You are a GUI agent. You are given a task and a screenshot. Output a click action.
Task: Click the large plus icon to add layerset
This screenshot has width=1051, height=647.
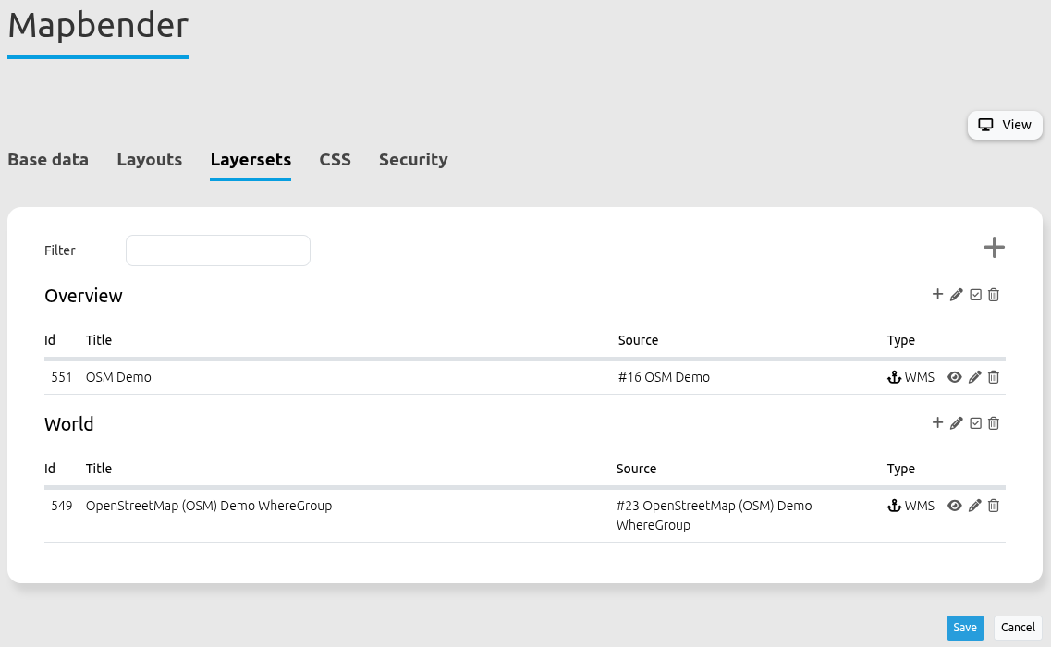click(x=994, y=248)
